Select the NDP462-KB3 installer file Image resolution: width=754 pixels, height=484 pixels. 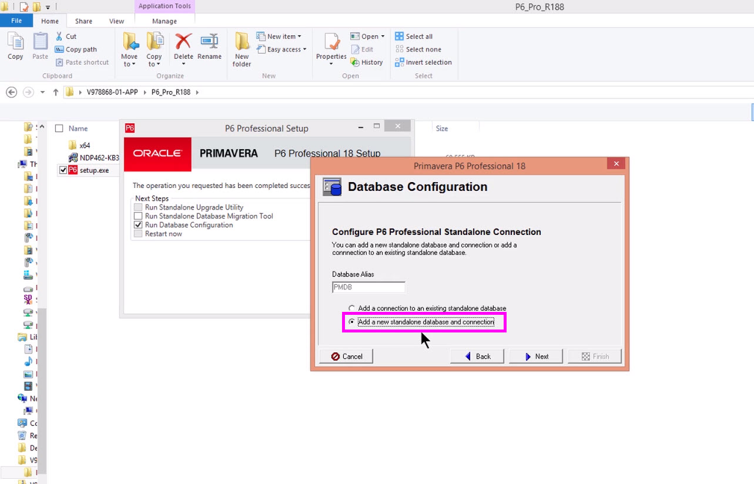tap(94, 157)
